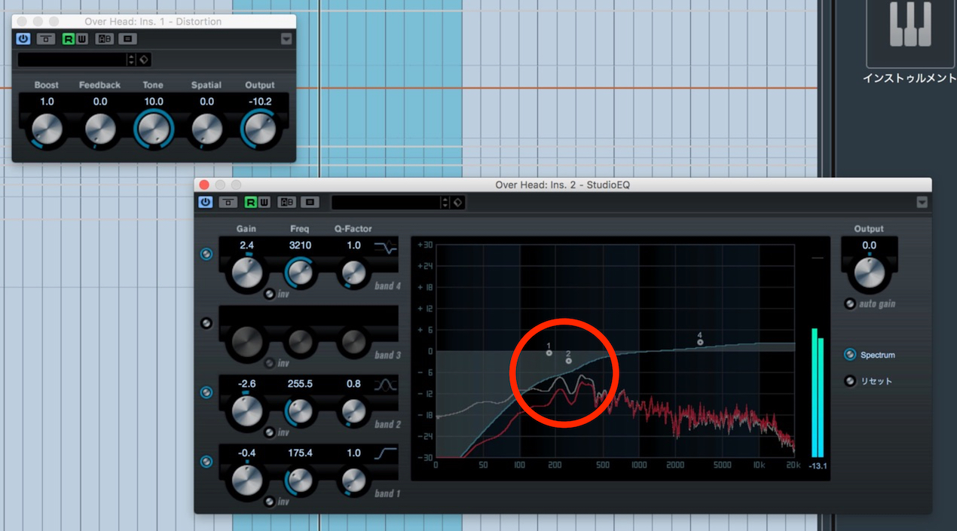
Task: Change band 2 filter type peak icon
Action: 385,385
